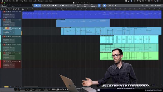Click the Loop icon in toolbar
This screenshot has height=92, width=163.
pyautogui.click(x=68, y=6)
